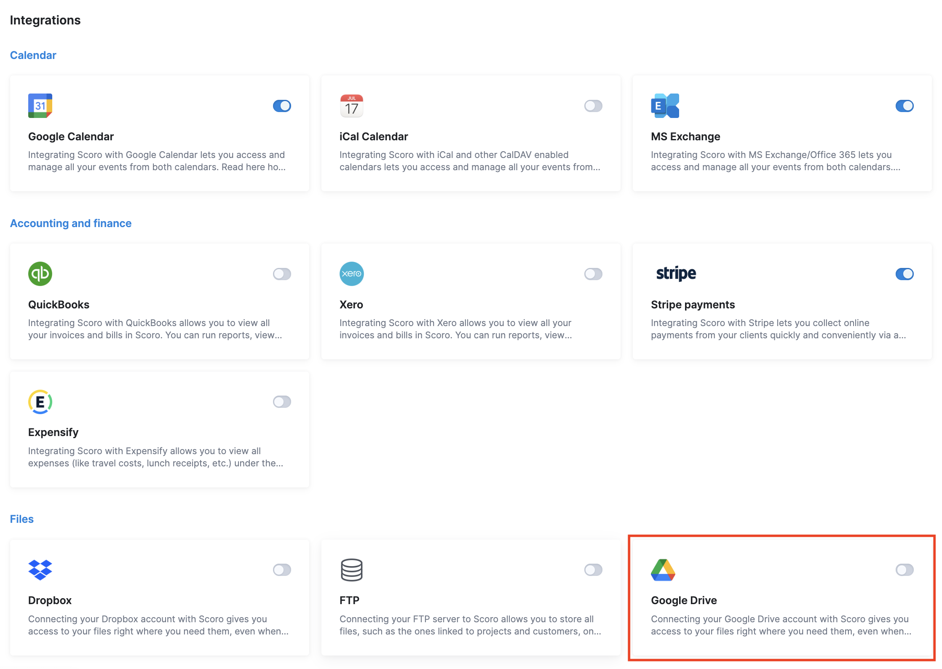Click the Xero card title
The image size is (942, 669).
coord(351,305)
